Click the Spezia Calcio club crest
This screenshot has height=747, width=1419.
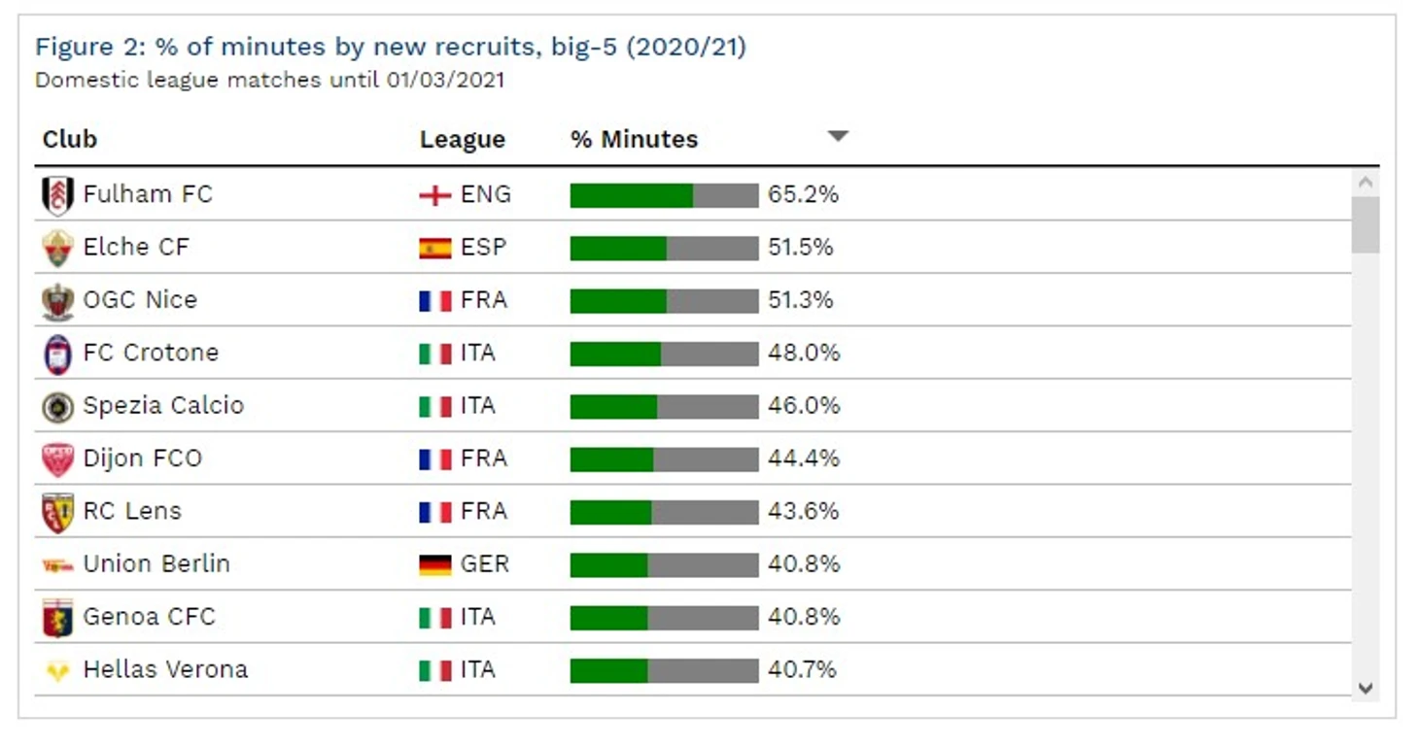point(57,406)
